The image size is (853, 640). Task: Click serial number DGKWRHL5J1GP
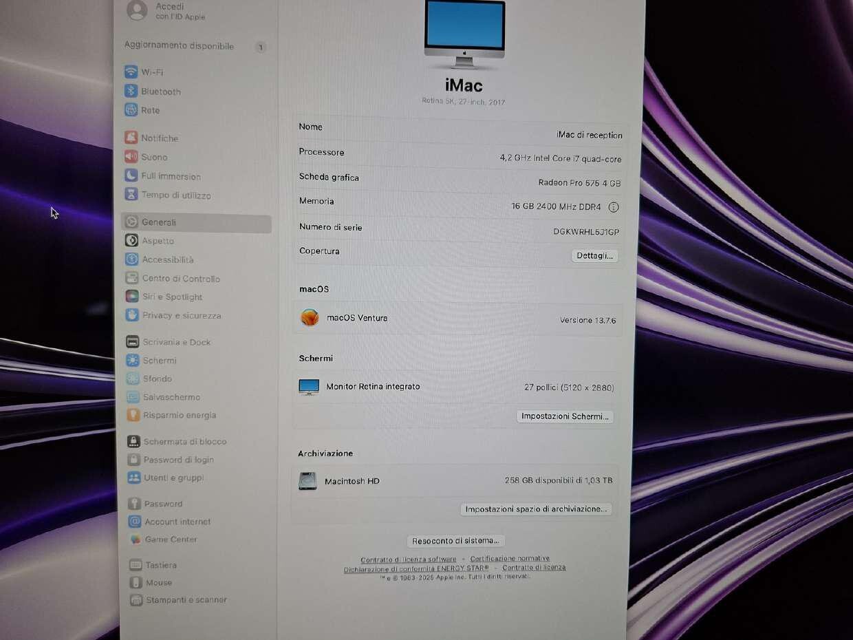(x=586, y=232)
